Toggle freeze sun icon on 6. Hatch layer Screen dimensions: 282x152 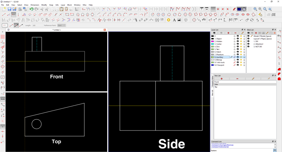[x=241, y=52]
